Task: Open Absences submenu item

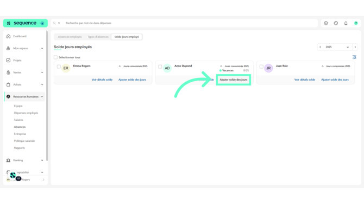Action: (20, 127)
